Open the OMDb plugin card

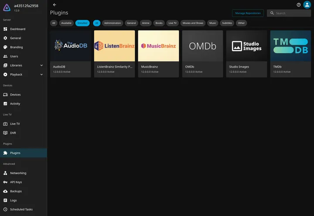tap(202, 54)
